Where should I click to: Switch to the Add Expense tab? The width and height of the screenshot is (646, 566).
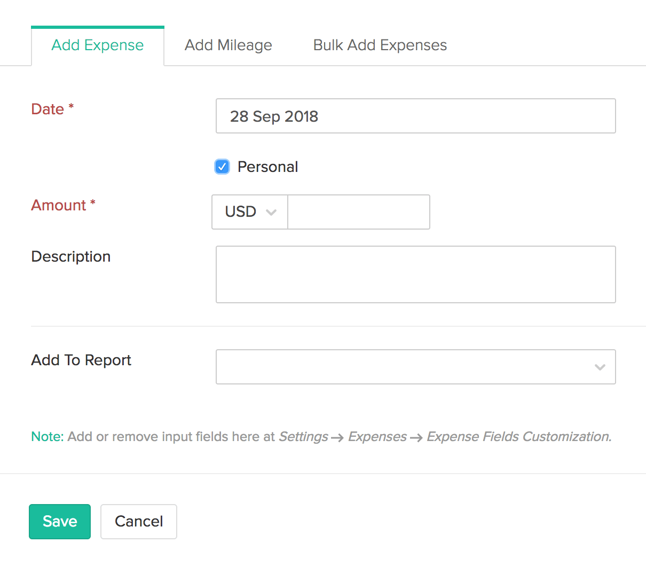coord(98,45)
